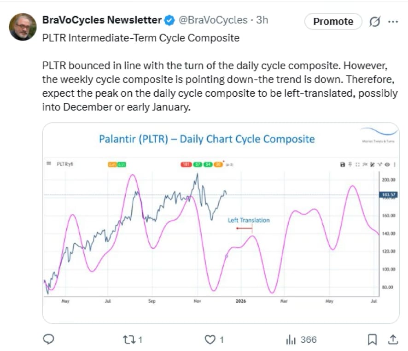408x351 pixels.
Task: Click the share upload icon
Action: coord(393,339)
